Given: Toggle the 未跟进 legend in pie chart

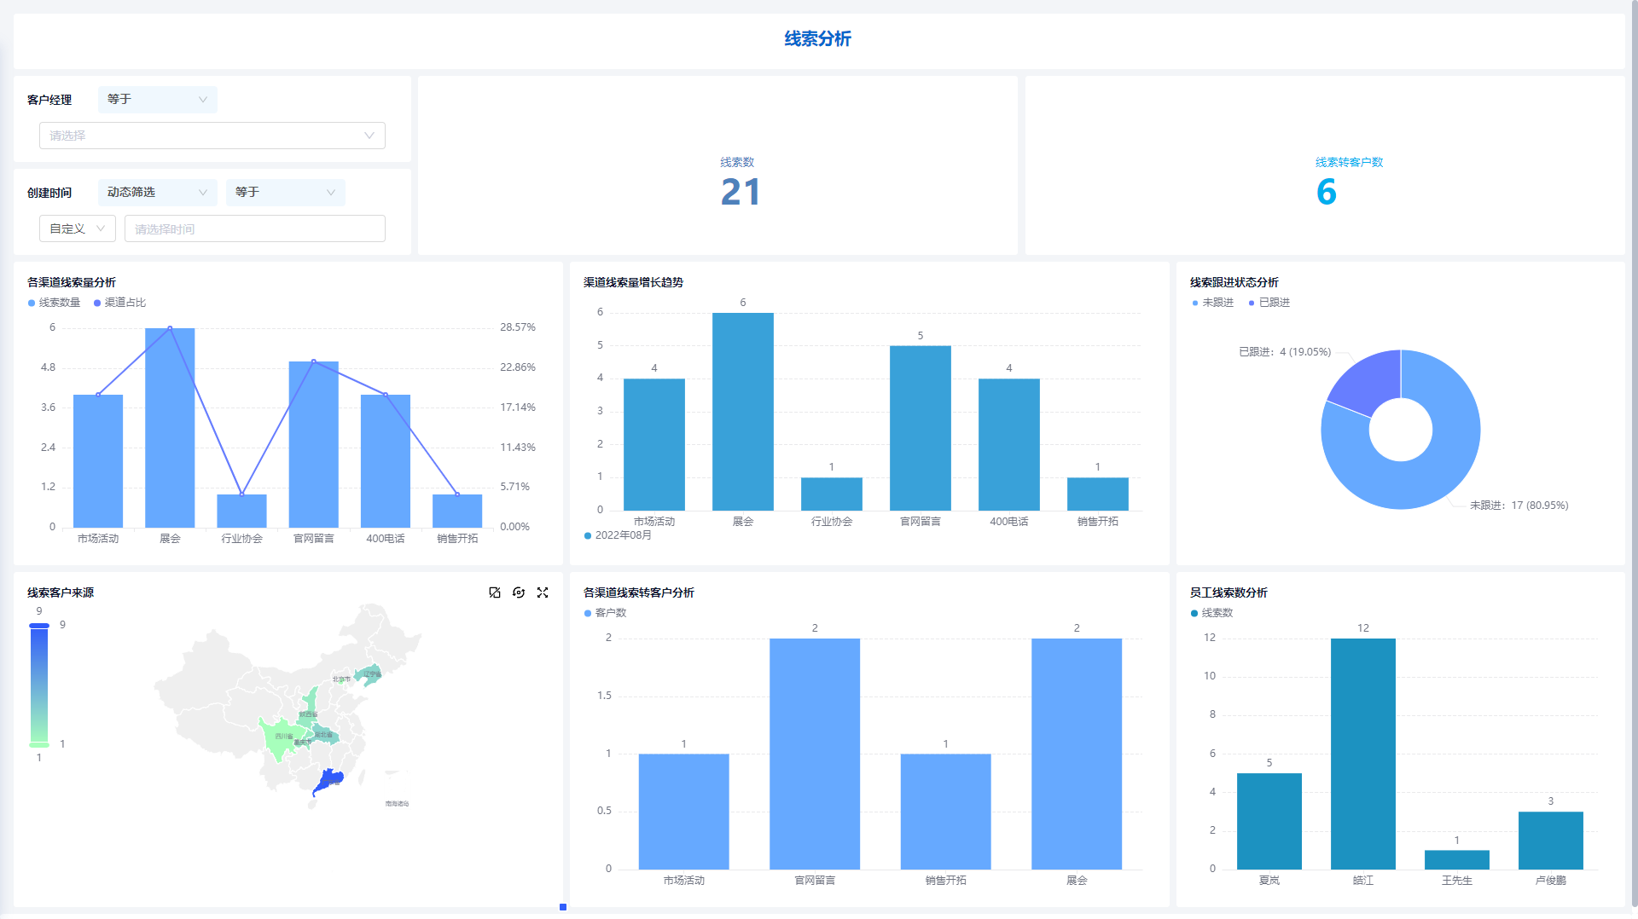Looking at the screenshot, I should (x=1213, y=303).
